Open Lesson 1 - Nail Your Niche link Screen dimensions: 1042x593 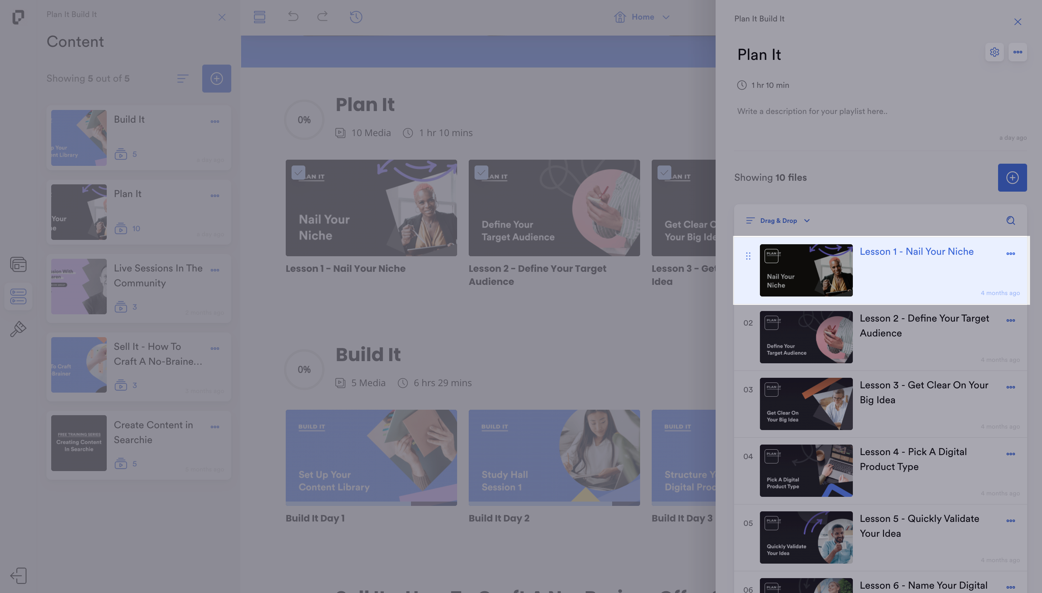[x=916, y=252]
